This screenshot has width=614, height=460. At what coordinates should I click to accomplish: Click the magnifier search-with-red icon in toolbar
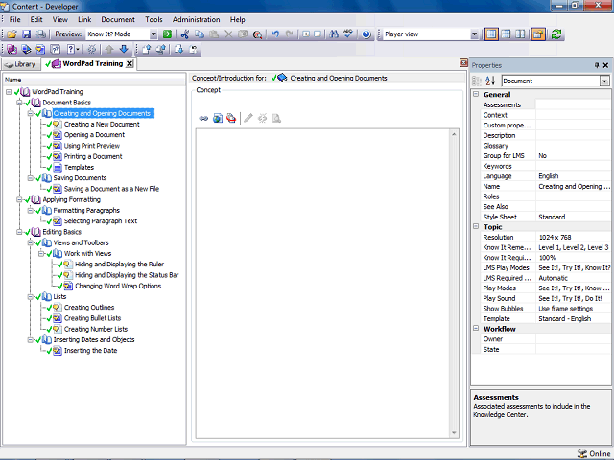pyautogui.click(x=257, y=34)
